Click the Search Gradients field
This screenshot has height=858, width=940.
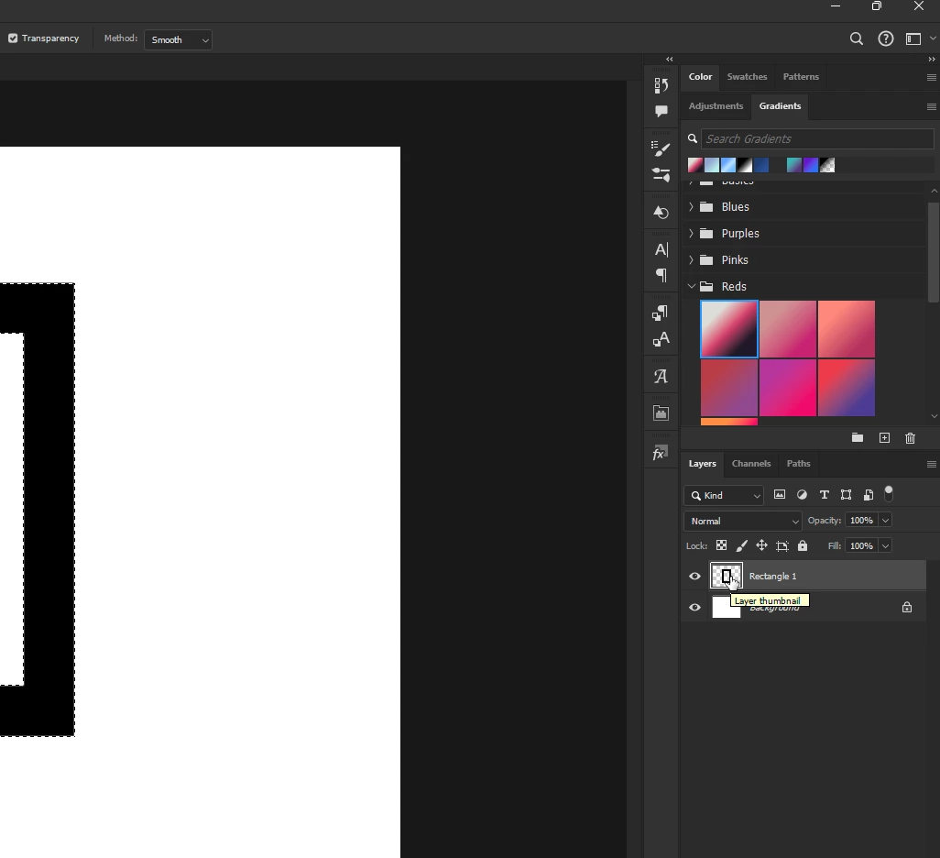(817, 138)
